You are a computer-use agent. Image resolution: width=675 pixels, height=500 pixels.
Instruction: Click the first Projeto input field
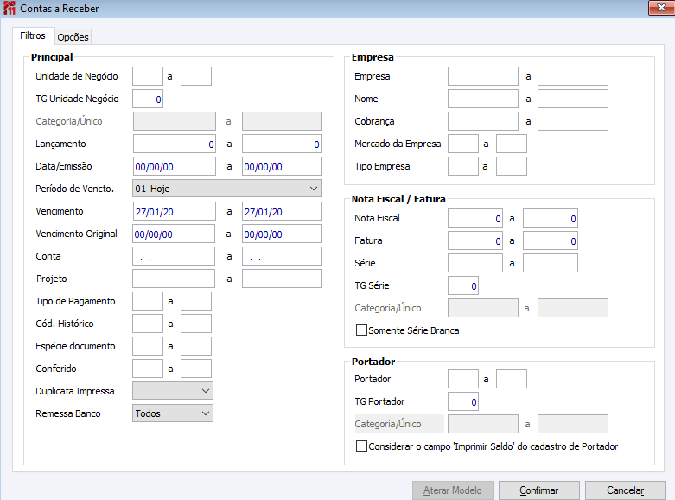[x=174, y=279]
